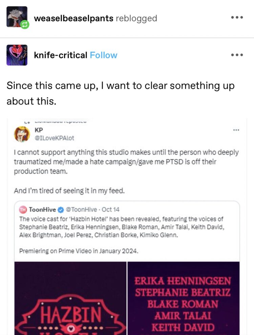Open knife-critical post options menu
The height and width of the screenshot is (335, 254).
click(237, 55)
